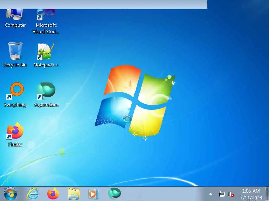
Task: Show hidden icons in system tray
Action: pos(211,194)
